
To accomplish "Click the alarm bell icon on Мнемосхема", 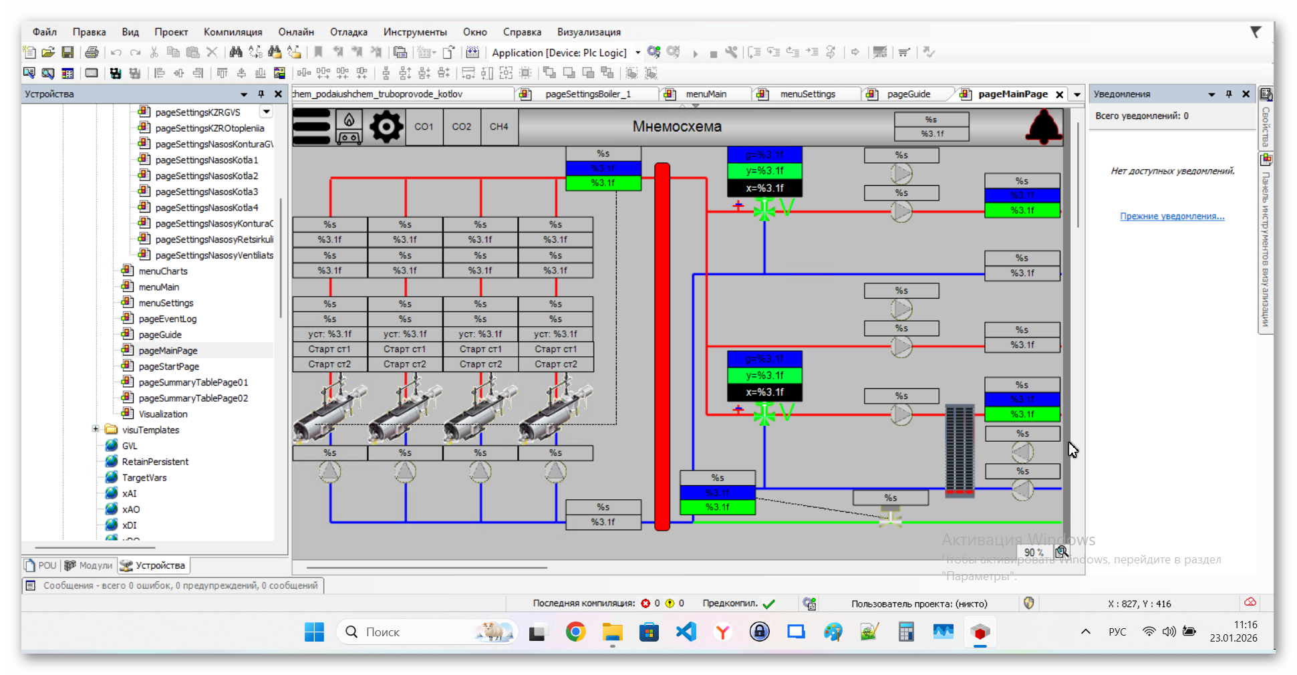I will (1044, 127).
